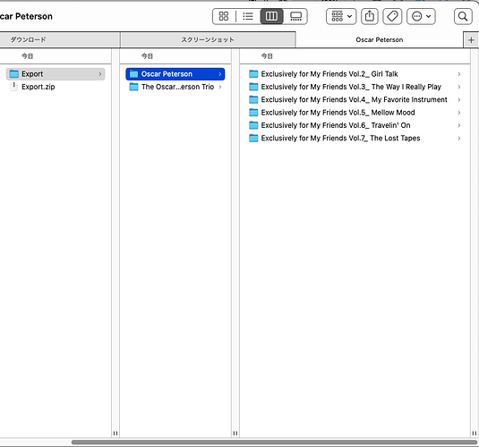
Task: Select column view button
Action: point(271,16)
